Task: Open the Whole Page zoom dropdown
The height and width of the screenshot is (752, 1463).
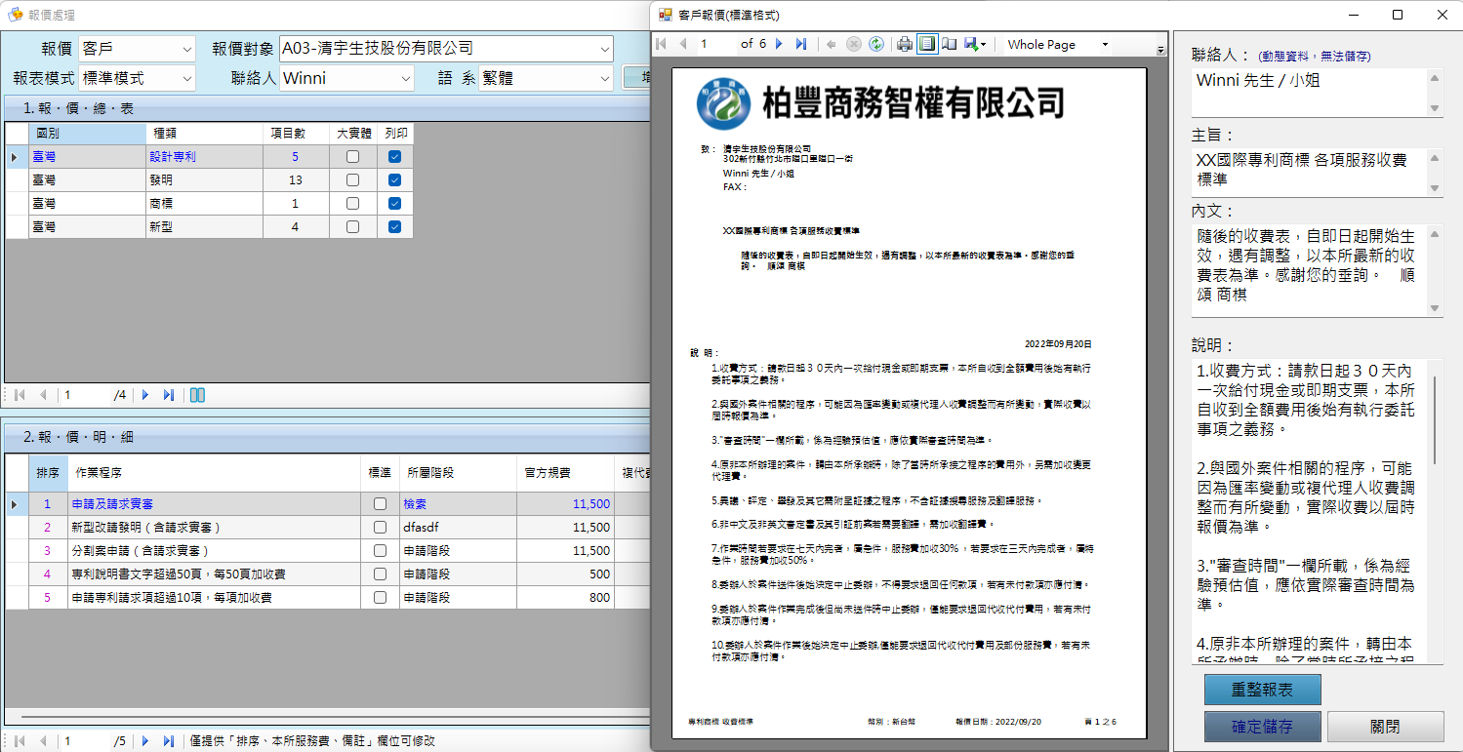Action: pos(1105,45)
